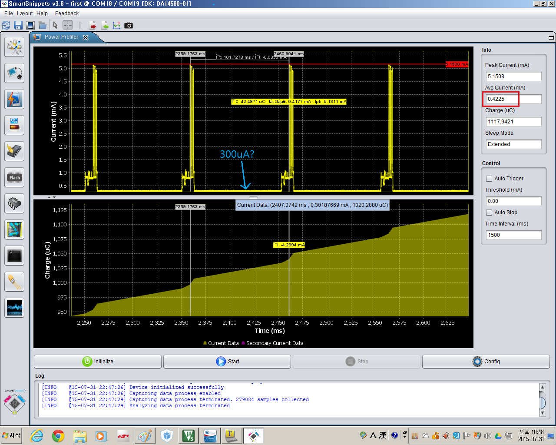Open the Windows Start button
The height and width of the screenshot is (445, 556).
pyautogui.click(x=12, y=435)
